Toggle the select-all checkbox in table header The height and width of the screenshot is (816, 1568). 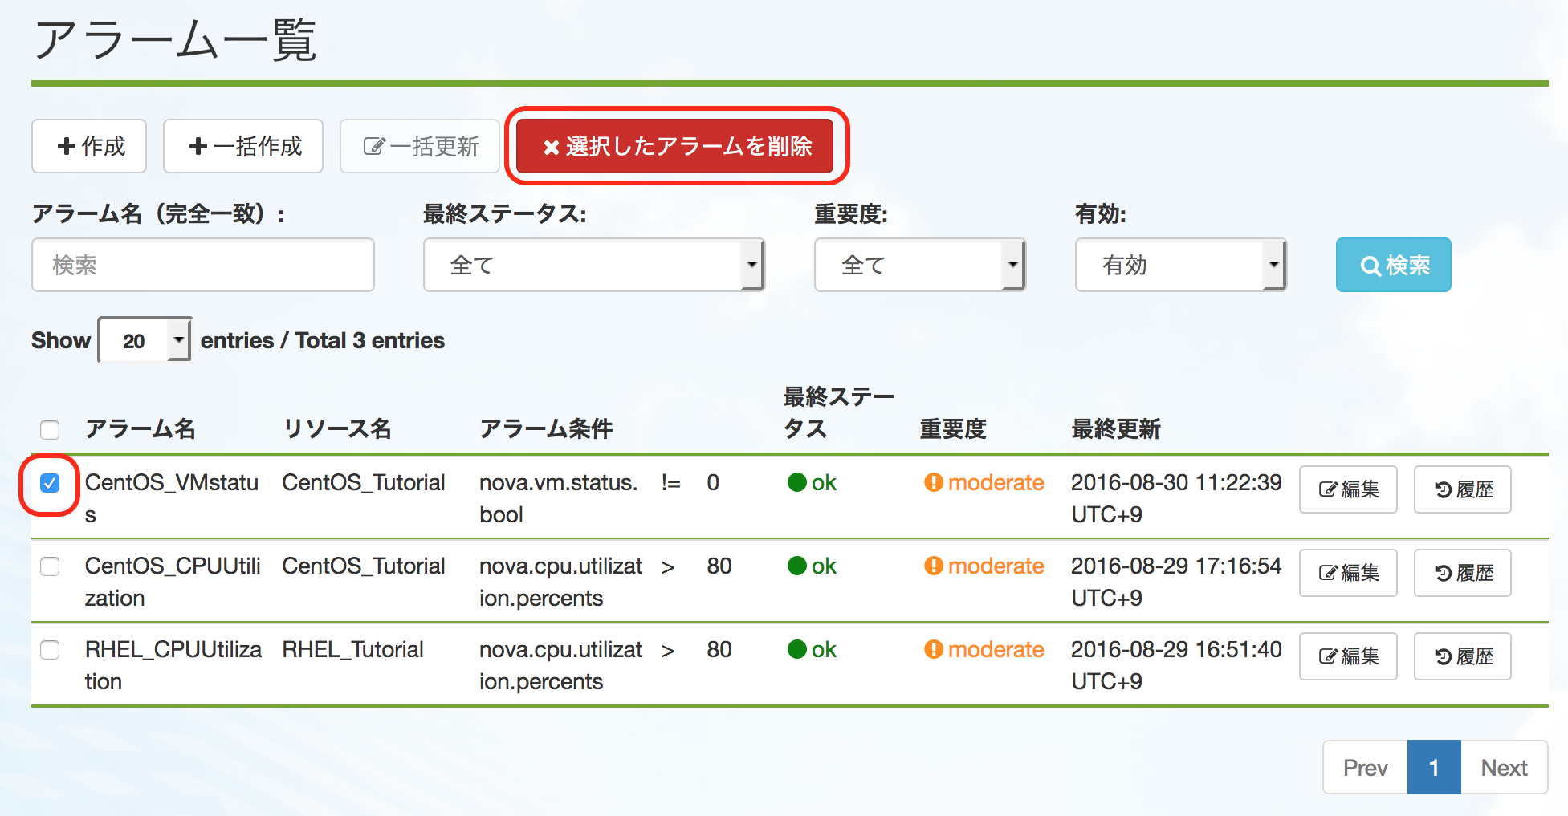pos(50,430)
